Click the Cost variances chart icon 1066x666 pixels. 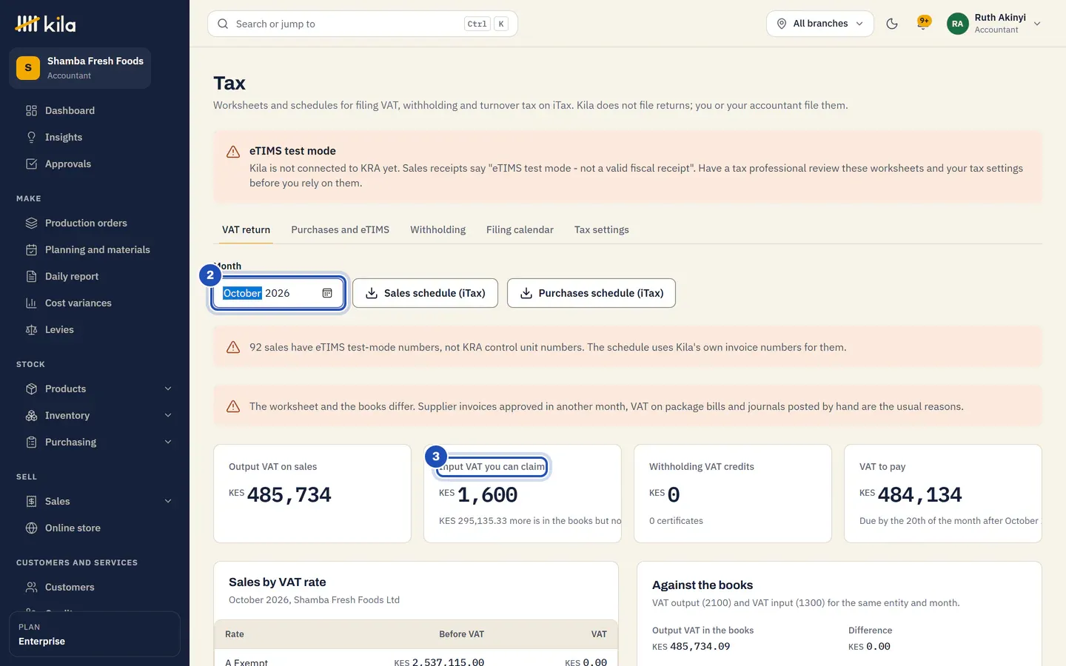[x=31, y=303]
